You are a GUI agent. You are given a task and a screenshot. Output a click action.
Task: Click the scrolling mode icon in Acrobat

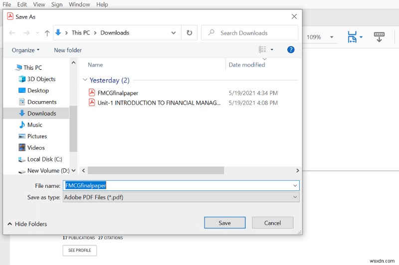(379, 37)
